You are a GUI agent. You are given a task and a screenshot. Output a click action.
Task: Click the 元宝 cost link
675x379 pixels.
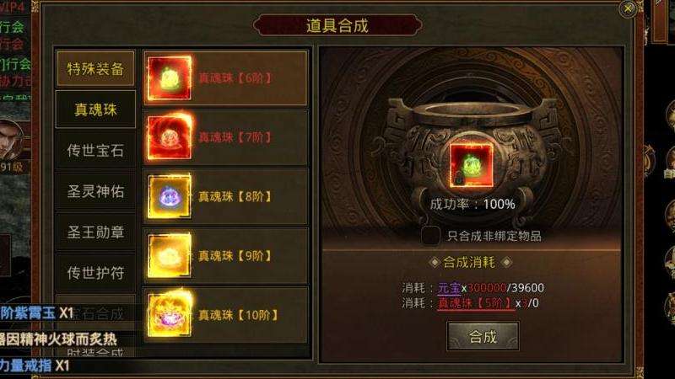click(449, 288)
